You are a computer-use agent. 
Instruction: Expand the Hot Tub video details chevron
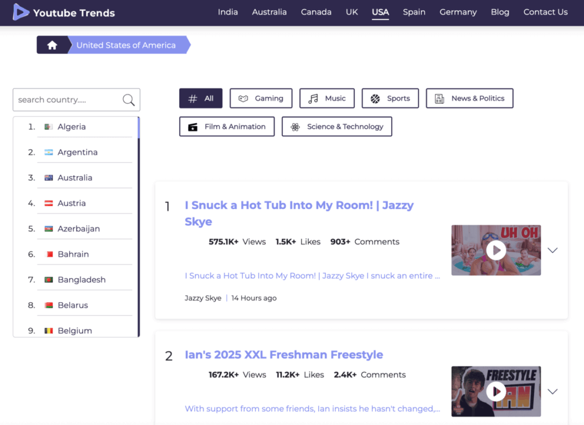tap(553, 250)
